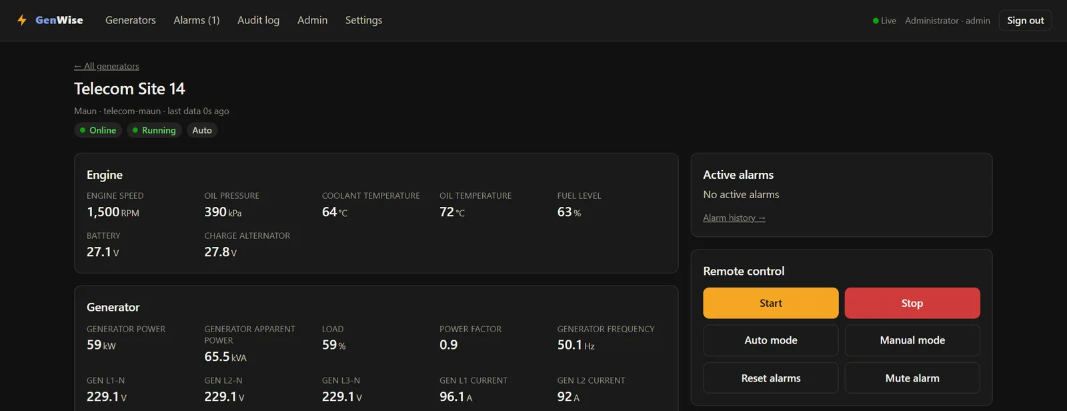Image resolution: width=1067 pixels, height=411 pixels.
Task: Select the oil temperature 72 °C value
Action: 452,212
